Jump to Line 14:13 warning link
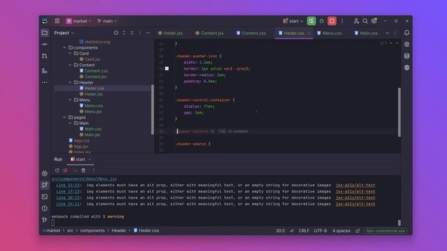This screenshot has height=251, width=447. (x=68, y=185)
